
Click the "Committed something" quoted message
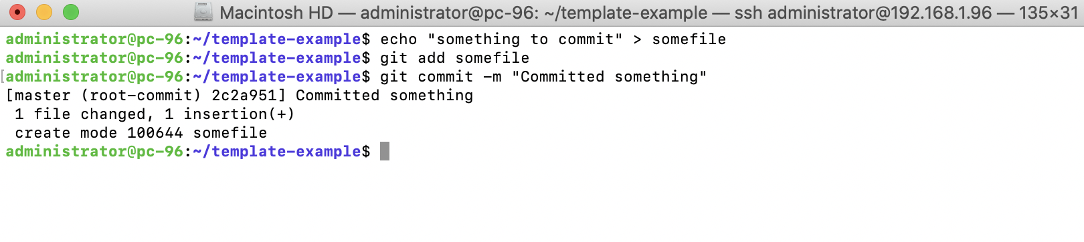[x=609, y=77]
